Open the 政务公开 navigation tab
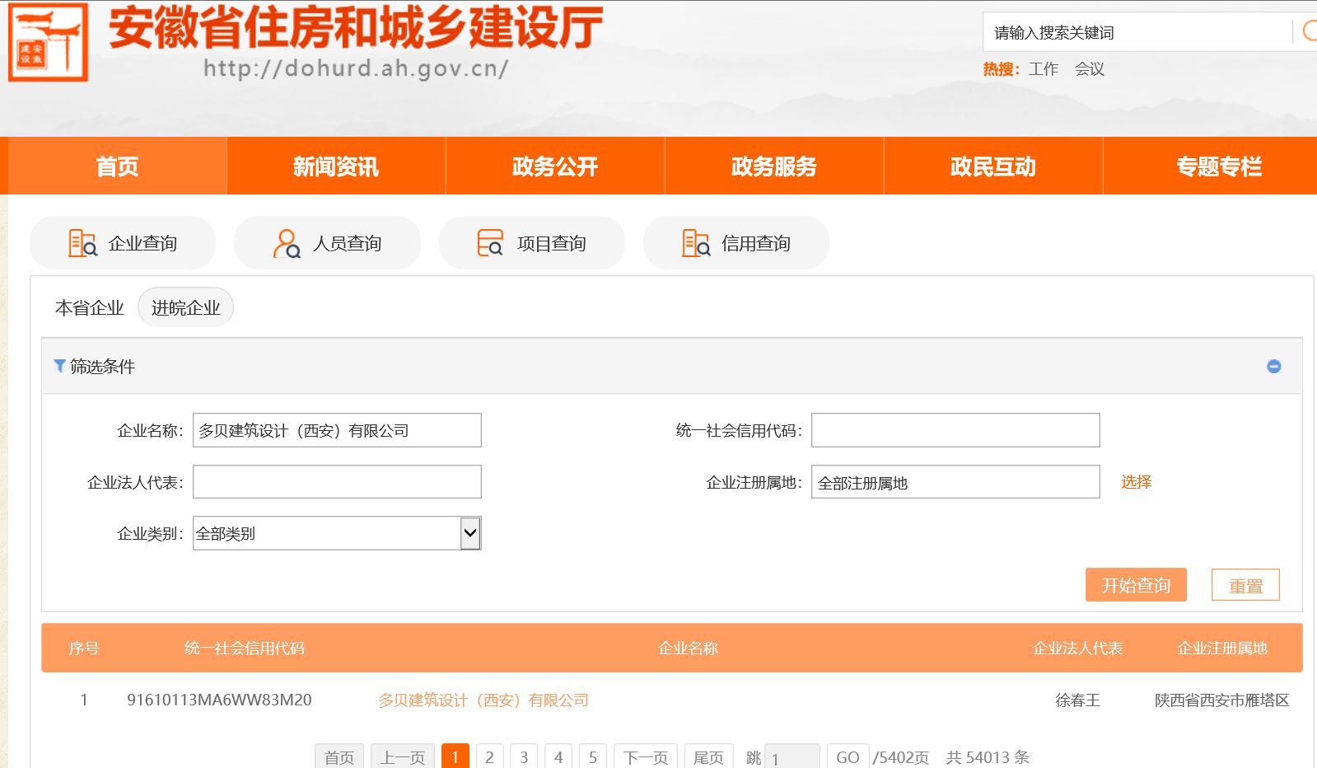 coord(555,166)
